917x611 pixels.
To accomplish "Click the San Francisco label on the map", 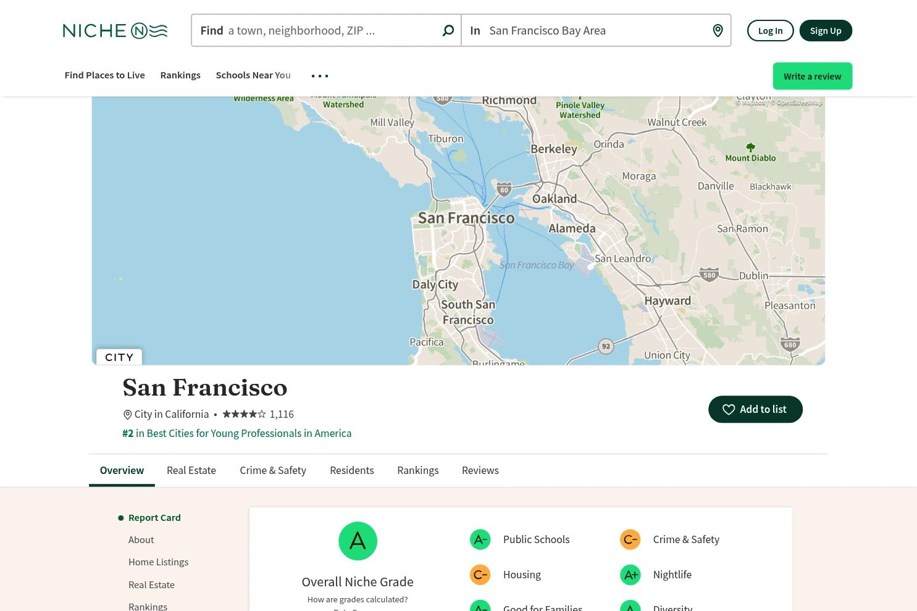I will pos(466,218).
